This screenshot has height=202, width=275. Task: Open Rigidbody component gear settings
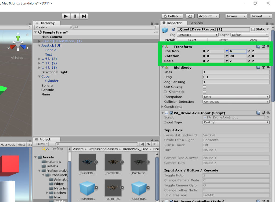click(x=268, y=68)
